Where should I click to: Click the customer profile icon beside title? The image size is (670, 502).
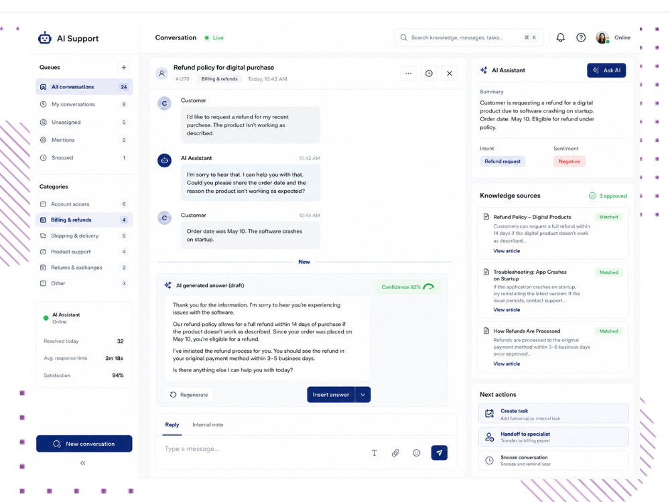(x=161, y=74)
